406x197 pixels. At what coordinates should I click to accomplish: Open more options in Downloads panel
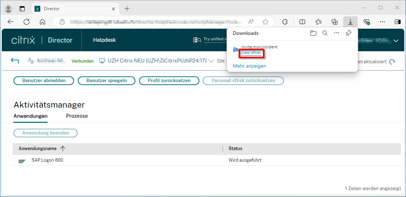(337, 33)
